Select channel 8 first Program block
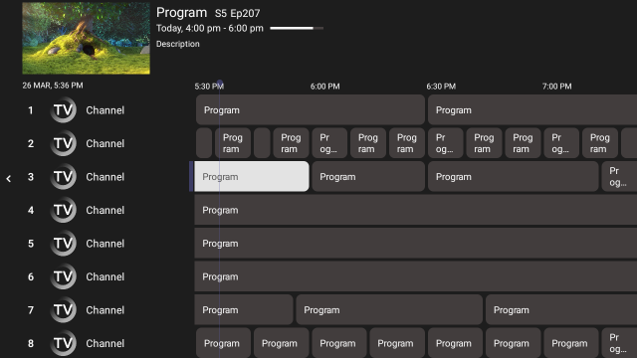Viewport: 637px width, 358px height. click(x=223, y=343)
